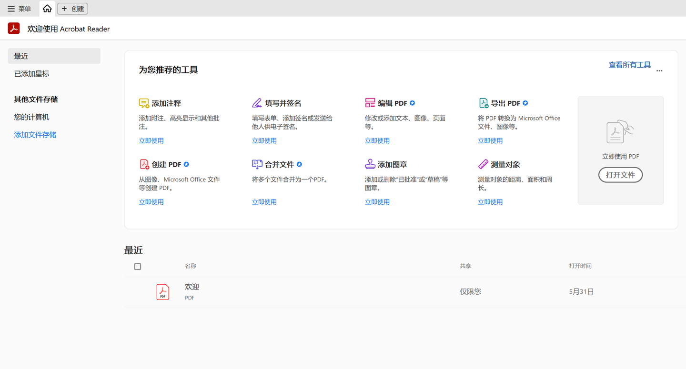Click the 添加注释 comment icon
Viewport: 686px width, 369px height.
tap(144, 103)
